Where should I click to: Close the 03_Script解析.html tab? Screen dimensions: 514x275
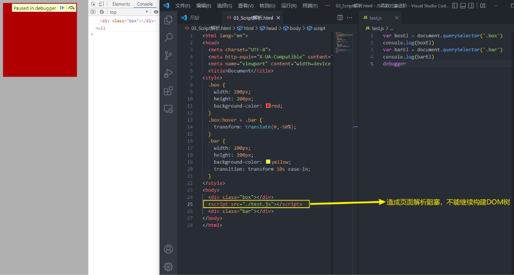click(279, 18)
